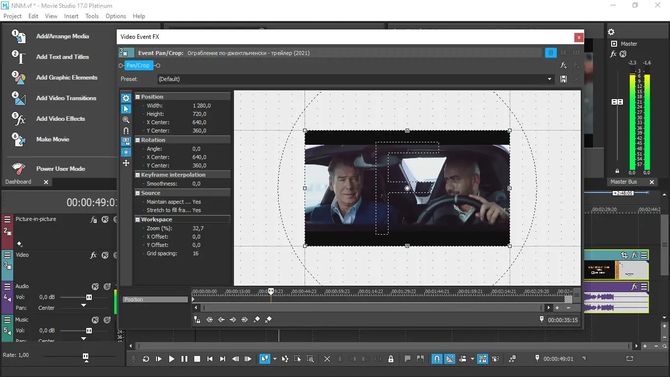The image size is (670, 377).
Task: Select the zoom magnifier tool in Pan/Crop
Action: coord(126,120)
